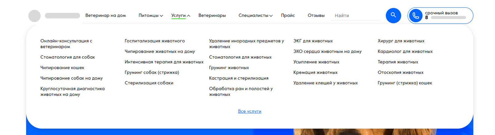Open the Ветеринары menu item
The height and width of the screenshot is (135, 495).
click(x=212, y=15)
